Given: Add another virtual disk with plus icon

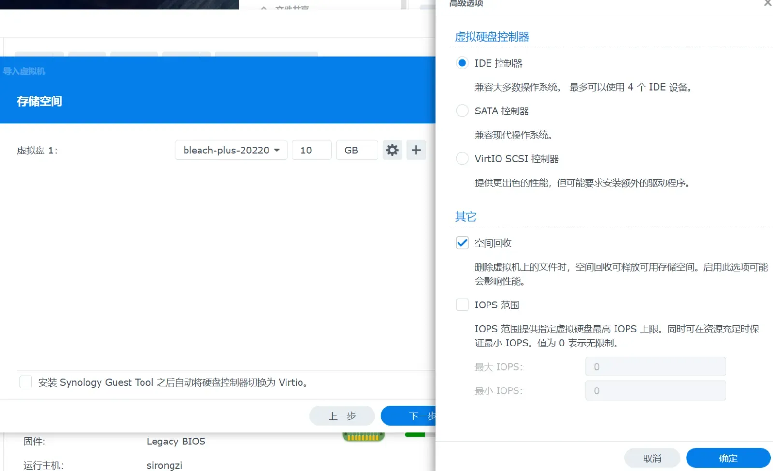Looking at the screenshot, I should click(416, 150).
